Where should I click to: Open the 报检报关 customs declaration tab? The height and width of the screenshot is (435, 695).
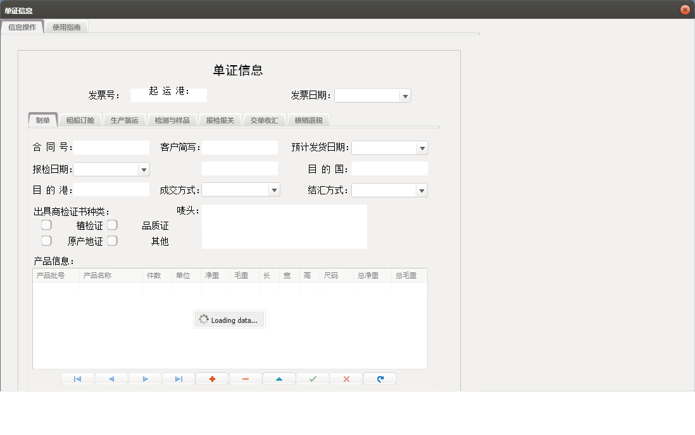[x=220, y=119]
